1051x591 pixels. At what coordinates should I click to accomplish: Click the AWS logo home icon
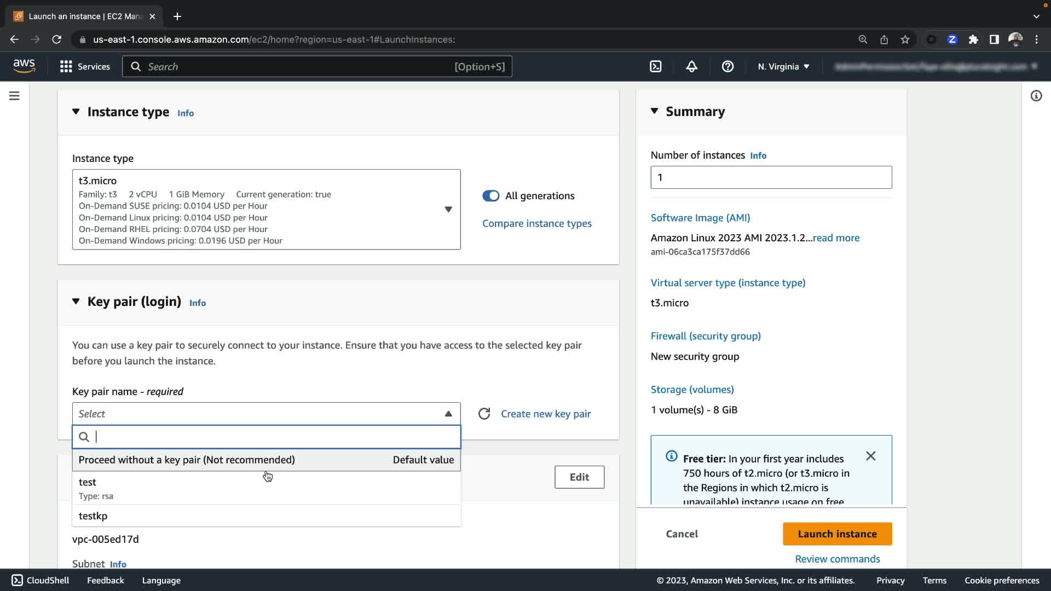[x=24, y=66]
